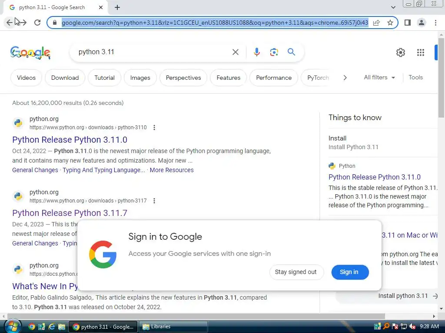445x333 pixels.
Task: Start voice search with the microphone icon
Action: point(256,52)
